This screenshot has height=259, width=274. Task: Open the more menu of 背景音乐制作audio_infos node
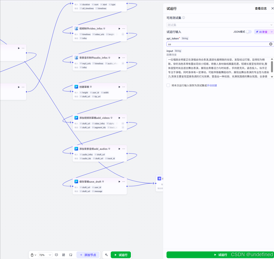[124, 58]
